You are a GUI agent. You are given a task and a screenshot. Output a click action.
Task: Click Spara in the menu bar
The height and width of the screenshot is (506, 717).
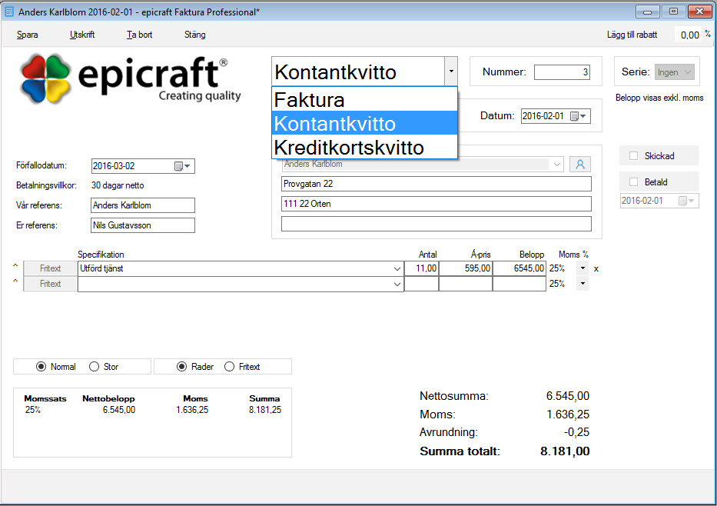point(28,35)
